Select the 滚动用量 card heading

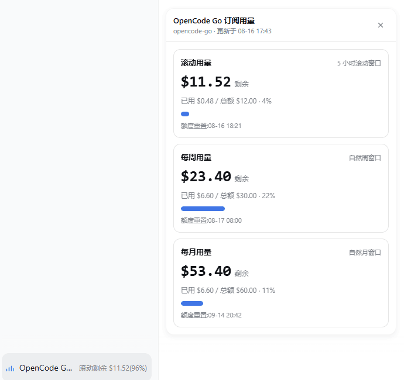[196, 63]
